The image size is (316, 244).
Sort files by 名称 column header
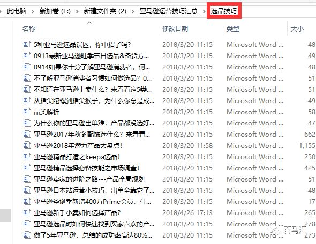(29, 29)
